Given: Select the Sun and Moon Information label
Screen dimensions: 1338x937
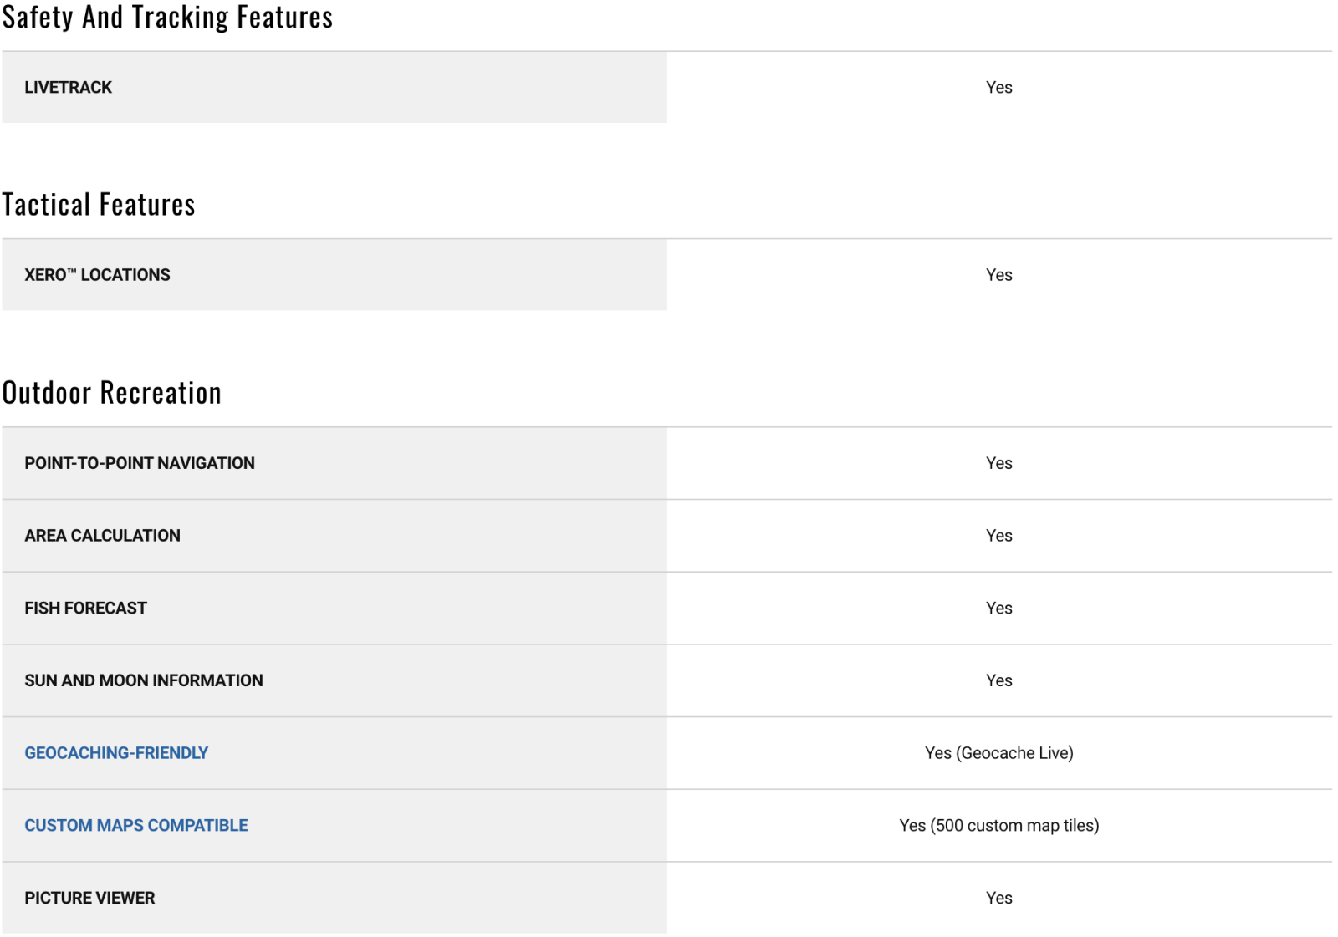Looking at the screenshot, I should coord(144,680).
